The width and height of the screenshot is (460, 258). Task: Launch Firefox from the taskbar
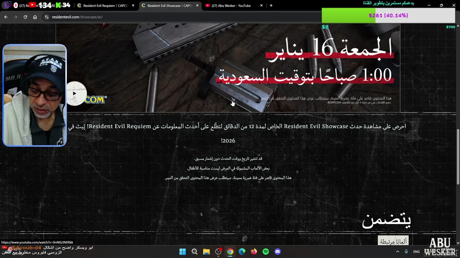pyautogui.click(x=254, y=252)
